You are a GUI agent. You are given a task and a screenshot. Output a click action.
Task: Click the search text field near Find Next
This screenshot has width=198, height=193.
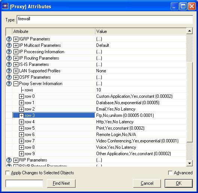click(24, 183)
